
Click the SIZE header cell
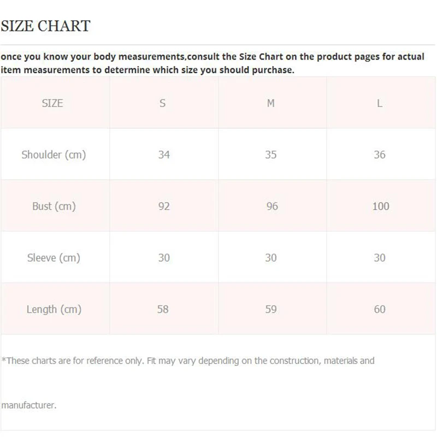tap(52, 103)
